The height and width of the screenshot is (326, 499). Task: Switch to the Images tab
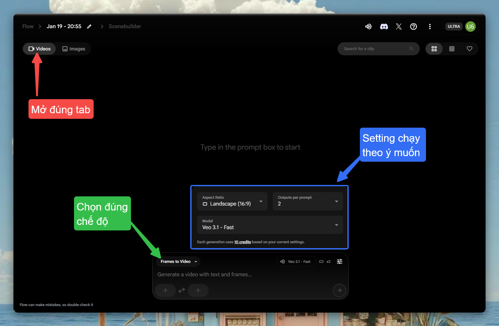pos(74,49)
